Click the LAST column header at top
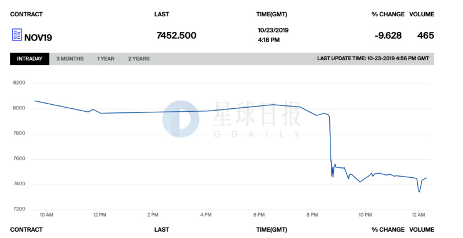Viewport: 463px width, 238px height. (161, 14)
